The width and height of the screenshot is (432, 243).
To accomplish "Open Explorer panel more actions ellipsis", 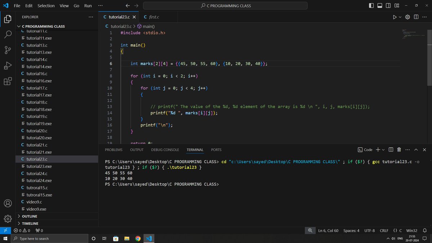I will coord(91,17).
